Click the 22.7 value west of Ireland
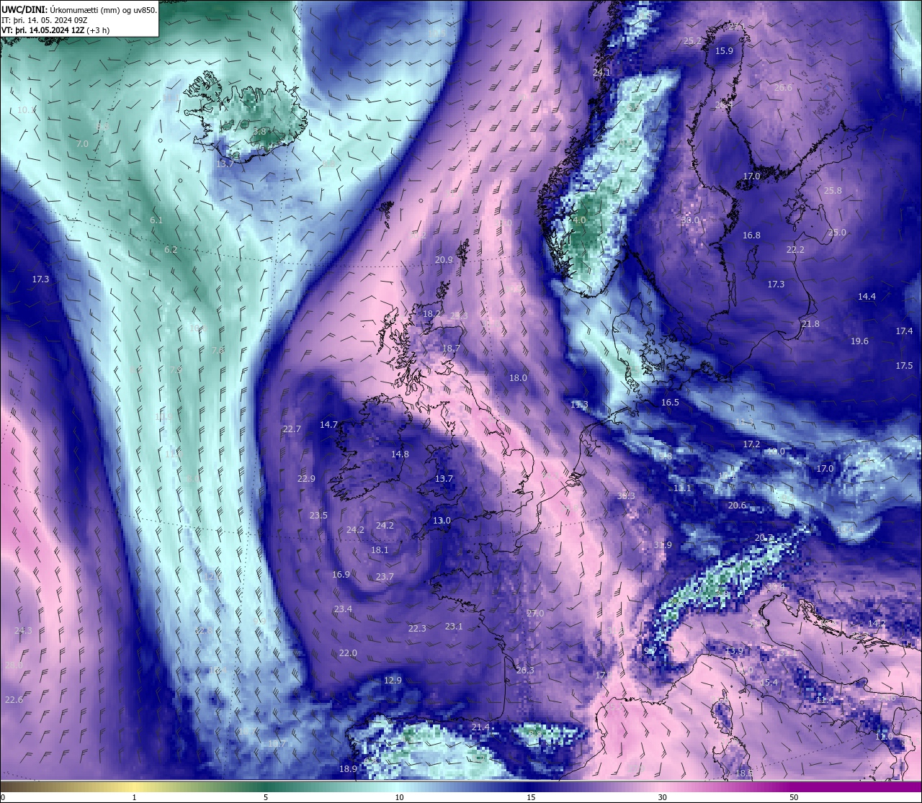The height and width of the screenshot is (803, 922). click(x=292, y=429)
